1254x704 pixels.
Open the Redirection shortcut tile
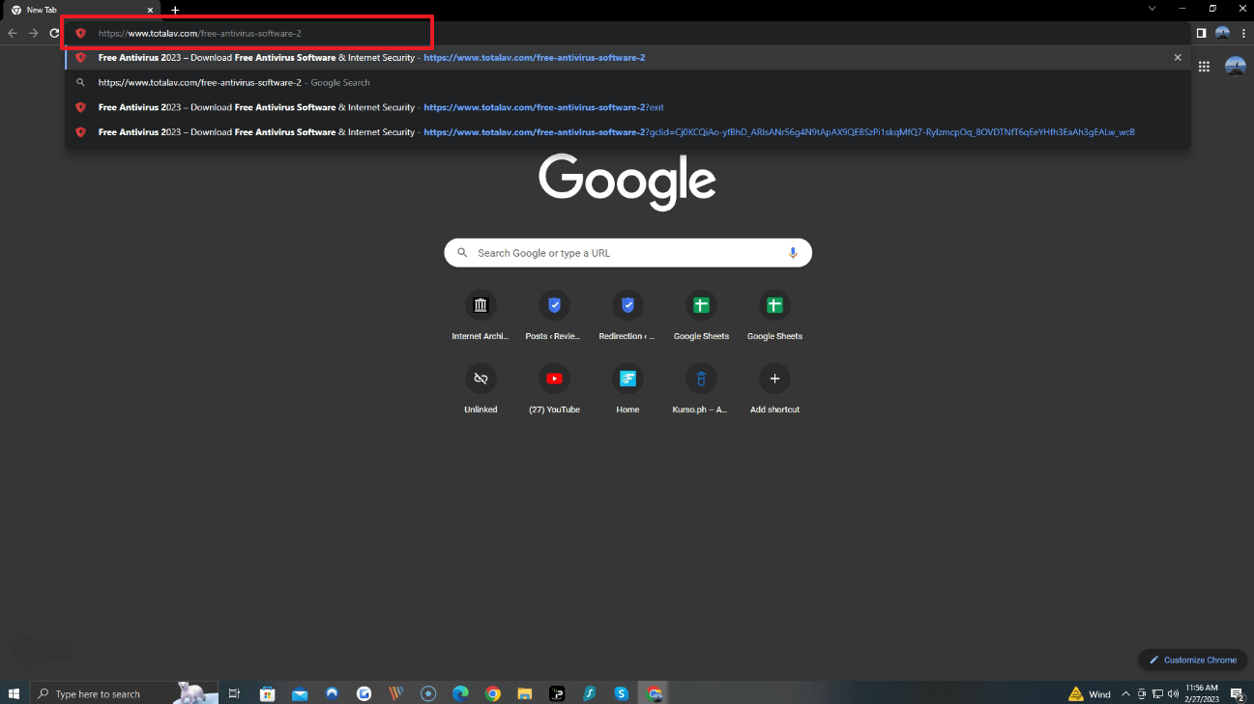pyautogui.click(x=627, y=315)
